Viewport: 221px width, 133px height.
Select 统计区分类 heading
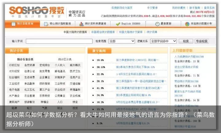point(65,59)
